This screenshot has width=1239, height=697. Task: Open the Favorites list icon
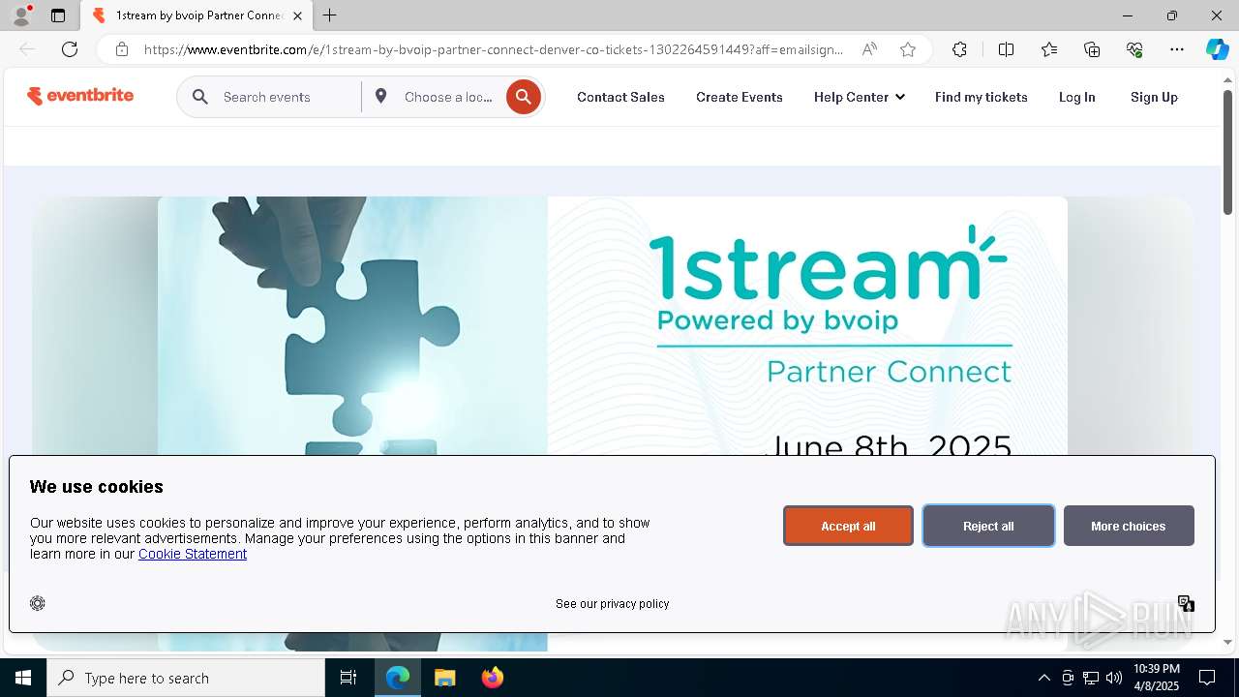1049,49
